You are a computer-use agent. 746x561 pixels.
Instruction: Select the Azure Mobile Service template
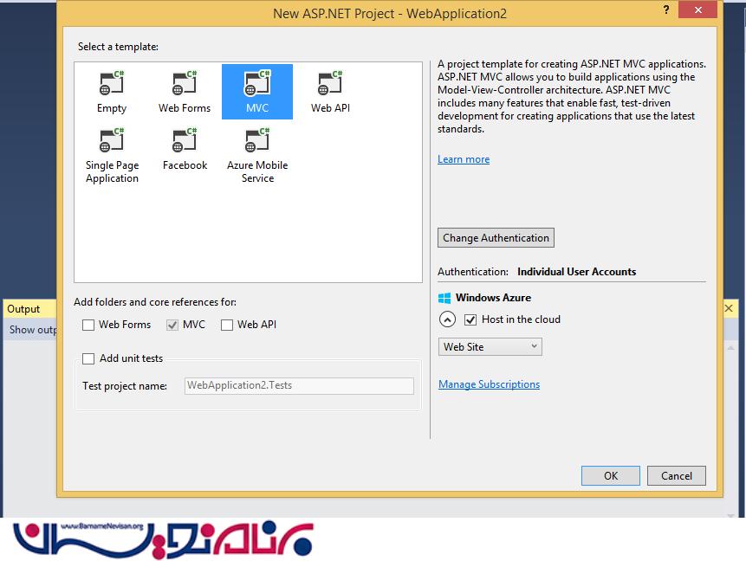tap(257, 142)
